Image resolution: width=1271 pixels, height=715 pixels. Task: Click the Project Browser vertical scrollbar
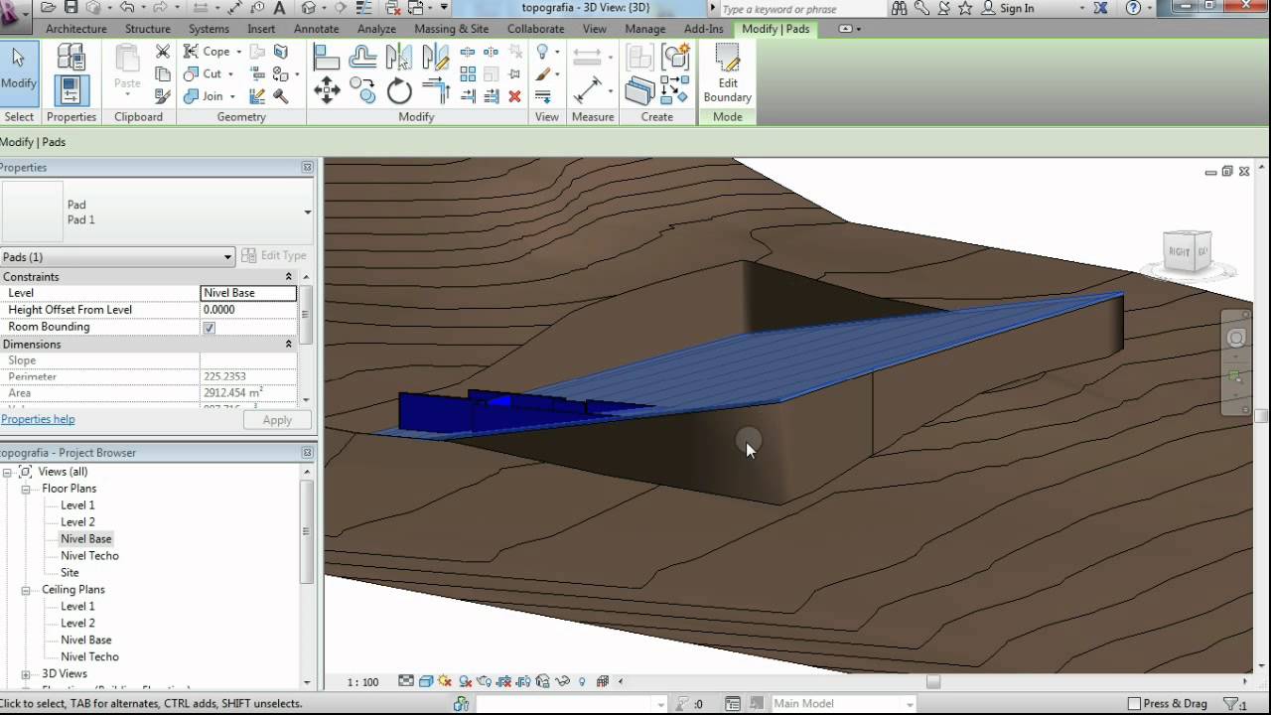[x=306, y=531]
